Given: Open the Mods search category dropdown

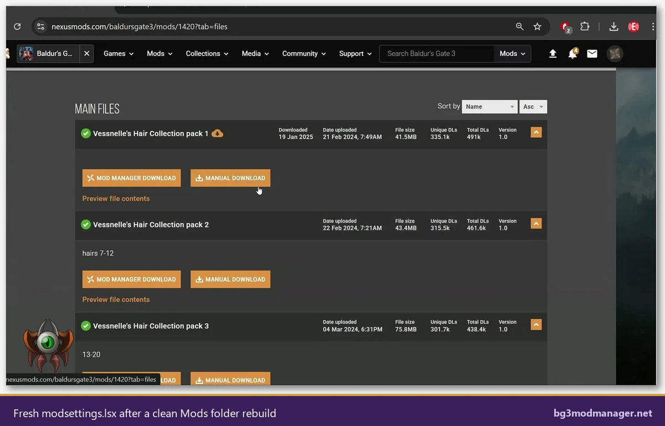Looking at the screenshot, I should click(512, 54).
